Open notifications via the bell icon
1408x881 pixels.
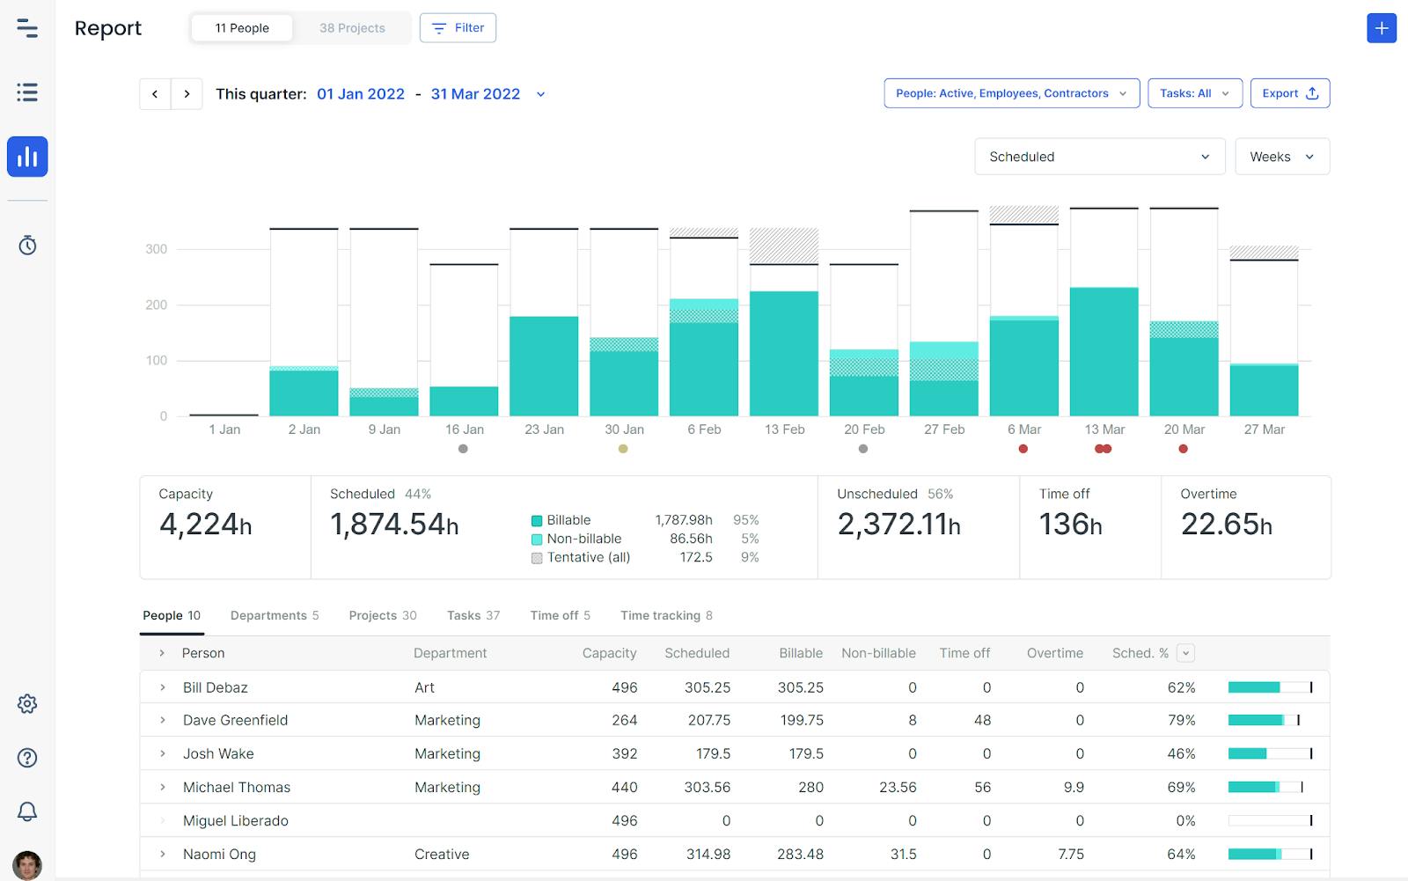(x=27, y=811)
